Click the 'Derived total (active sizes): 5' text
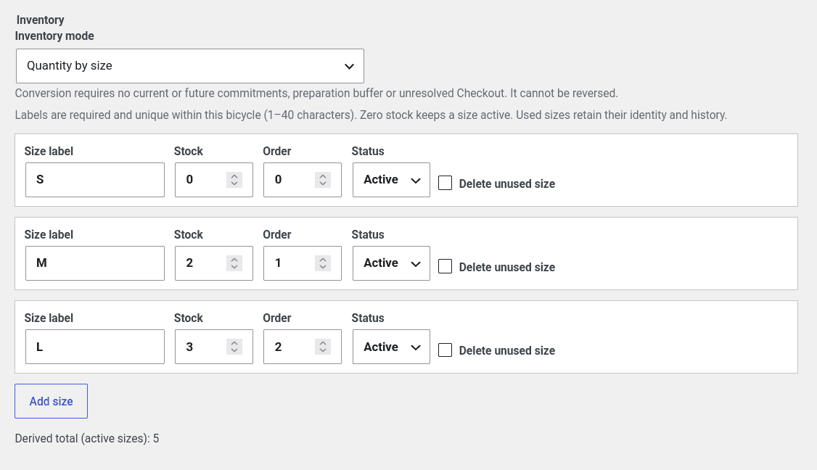The height and width of the screenshot is (470, 817). click(x=87, y=439)
